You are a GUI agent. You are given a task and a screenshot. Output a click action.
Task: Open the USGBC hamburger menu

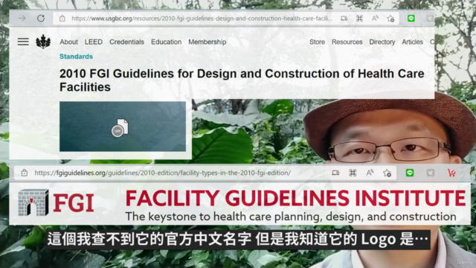pos(23,42)
